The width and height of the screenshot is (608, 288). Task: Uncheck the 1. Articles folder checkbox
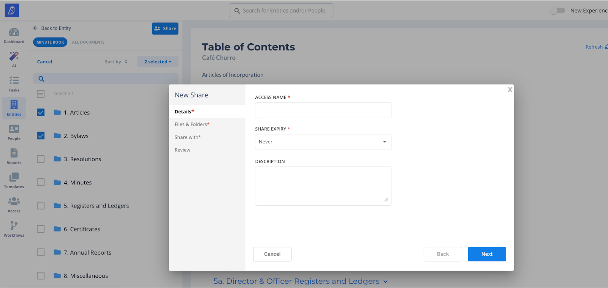pyautogui.click(x=41, y=113)
